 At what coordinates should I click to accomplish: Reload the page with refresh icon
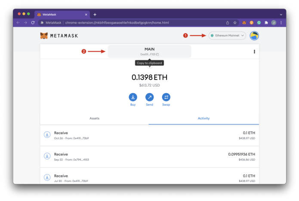point(33,23)
